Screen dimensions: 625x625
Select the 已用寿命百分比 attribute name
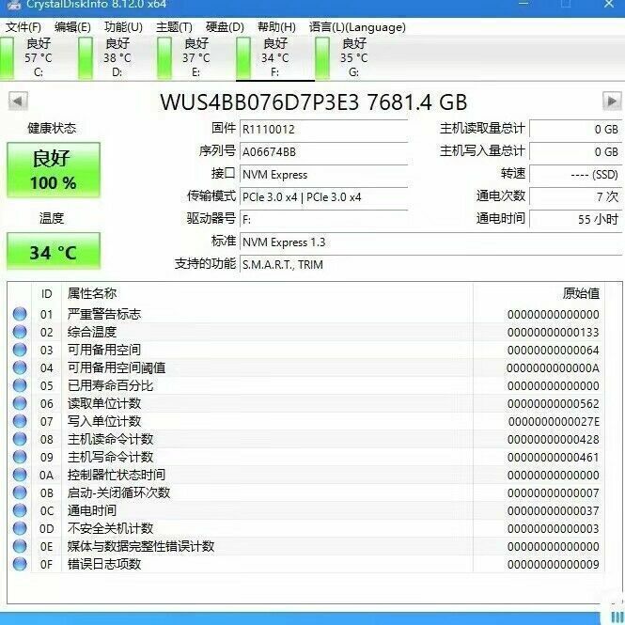[110, 385]
